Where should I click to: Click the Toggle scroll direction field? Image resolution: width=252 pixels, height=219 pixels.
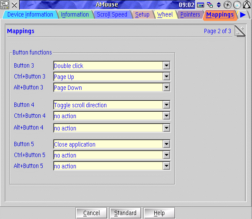click(x=108, y=105)
